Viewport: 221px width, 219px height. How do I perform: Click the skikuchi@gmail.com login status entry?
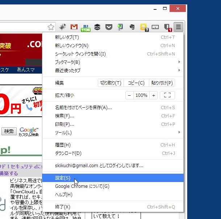pos(113,166)
